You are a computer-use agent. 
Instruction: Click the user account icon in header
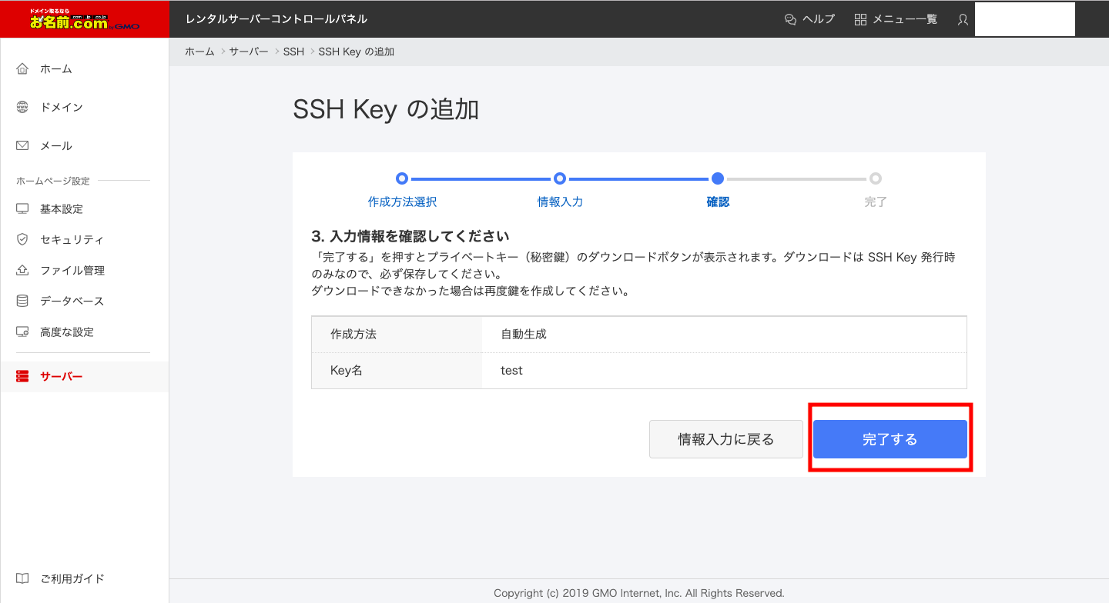[963, 19]
